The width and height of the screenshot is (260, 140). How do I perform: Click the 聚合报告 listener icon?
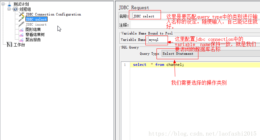[x=21, y=40]
